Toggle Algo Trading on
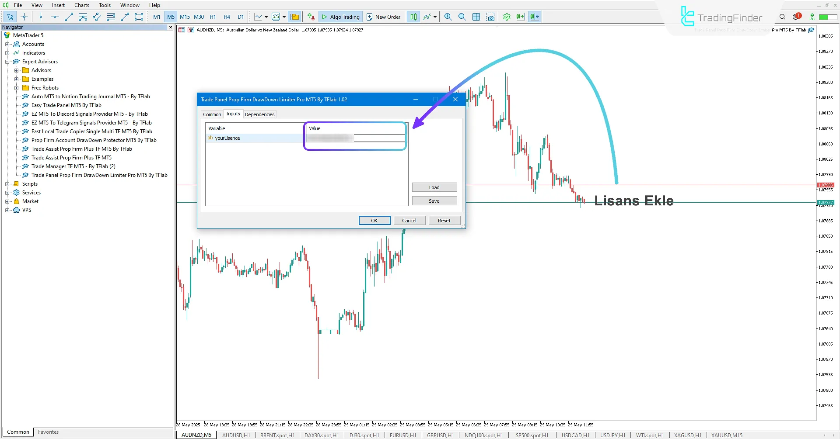 coord(340,17)
